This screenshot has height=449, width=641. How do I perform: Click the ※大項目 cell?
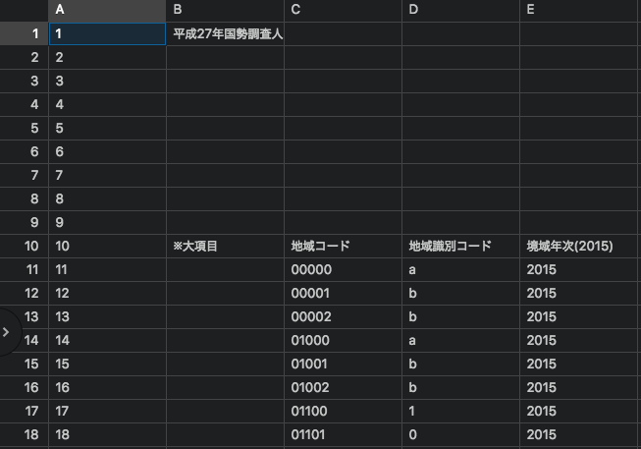tap(225, 246)
